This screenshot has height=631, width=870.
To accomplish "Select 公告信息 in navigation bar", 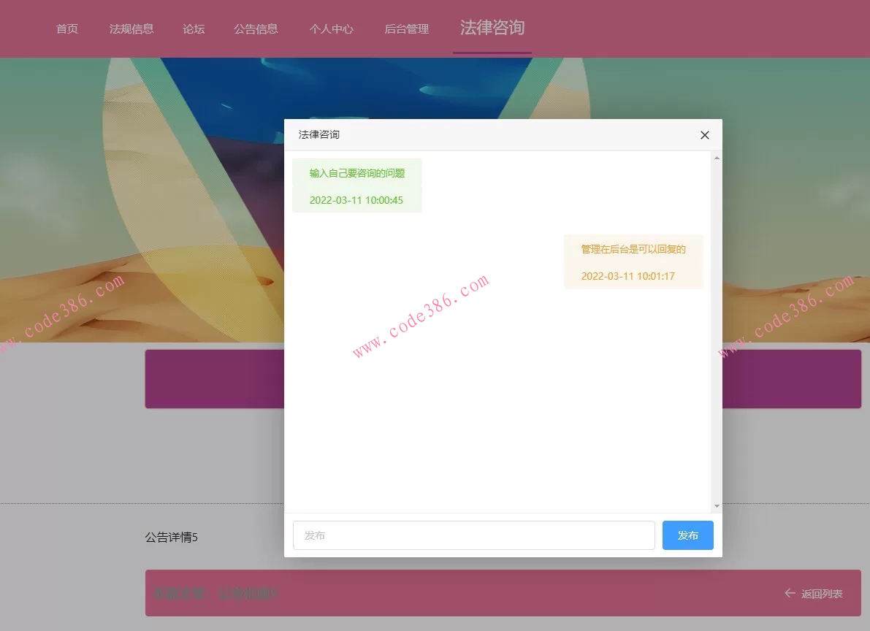I will [256, 29].
